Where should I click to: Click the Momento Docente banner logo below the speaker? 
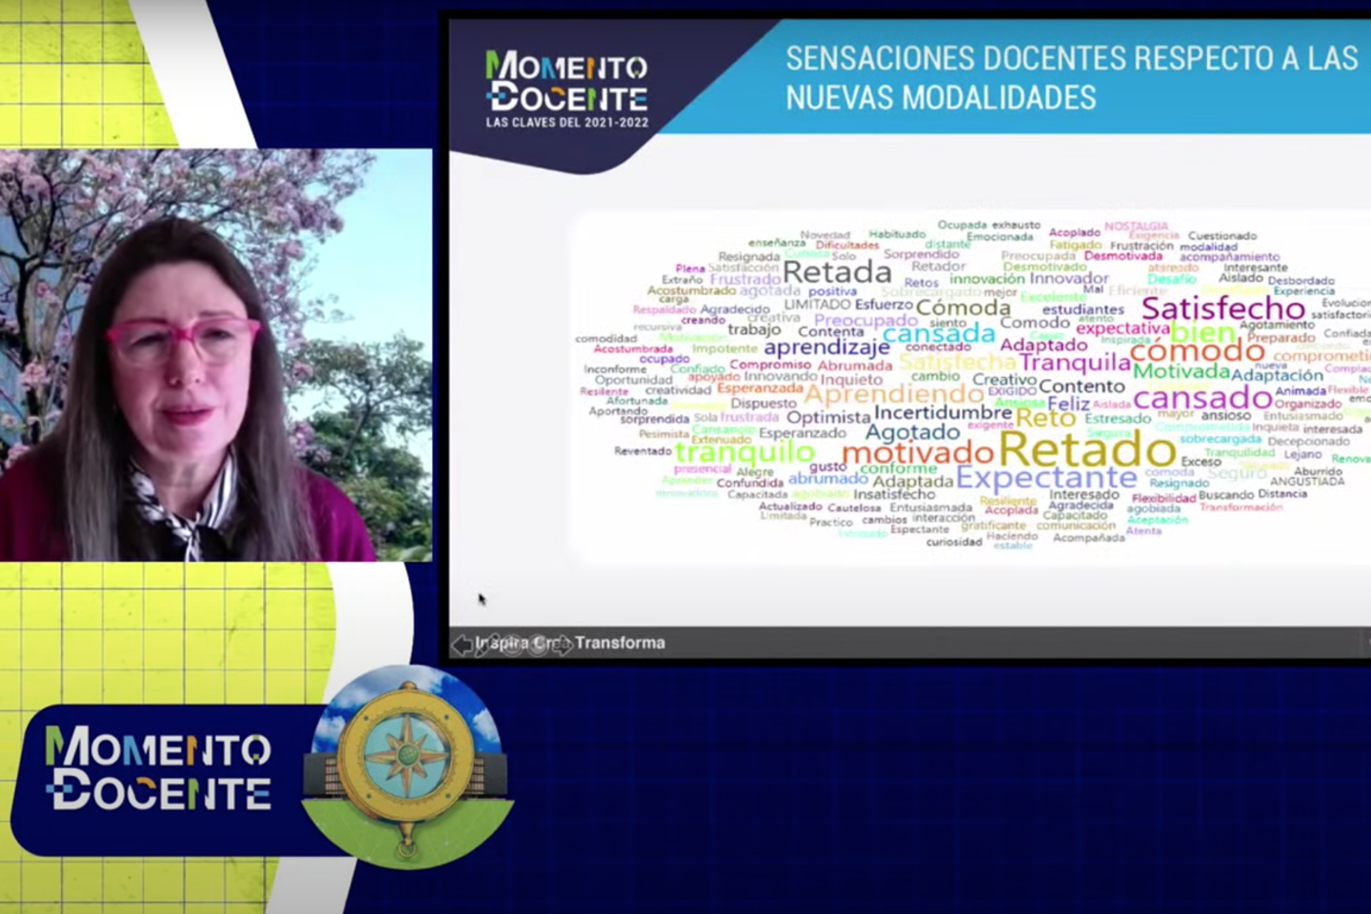coord(158,767)
